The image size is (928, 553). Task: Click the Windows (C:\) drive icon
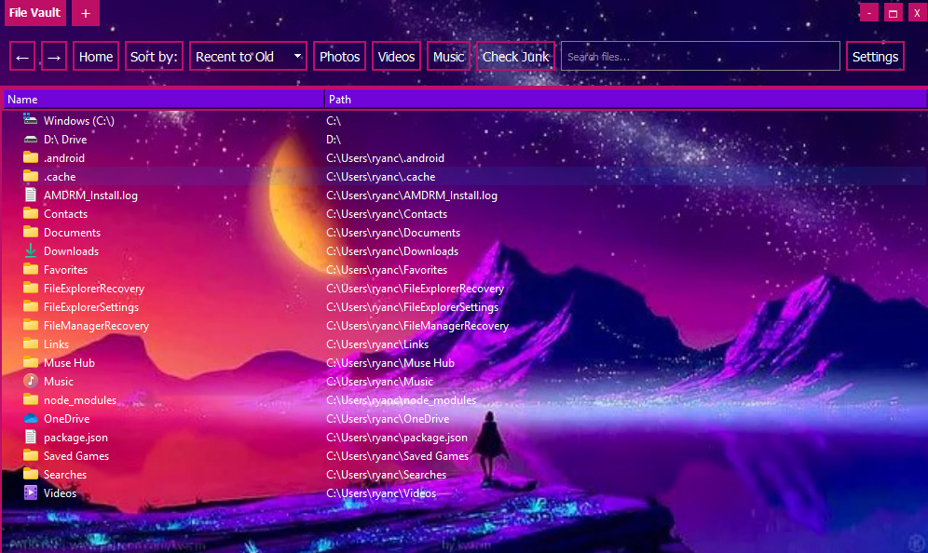click(x=30, y=119)
